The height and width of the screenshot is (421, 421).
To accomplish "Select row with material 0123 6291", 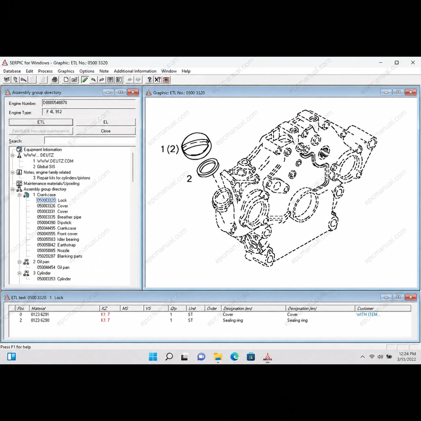I will click(x=209, y=314).
